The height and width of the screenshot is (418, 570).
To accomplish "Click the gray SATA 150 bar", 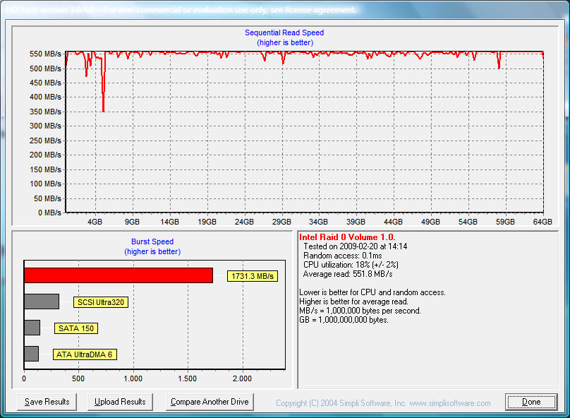I will [x=32, y=328].
